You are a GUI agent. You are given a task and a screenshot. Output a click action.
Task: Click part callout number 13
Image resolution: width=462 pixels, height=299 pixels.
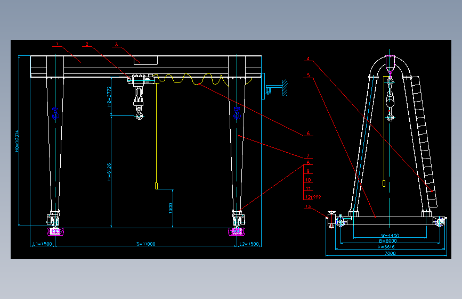[x=308, y=206]
